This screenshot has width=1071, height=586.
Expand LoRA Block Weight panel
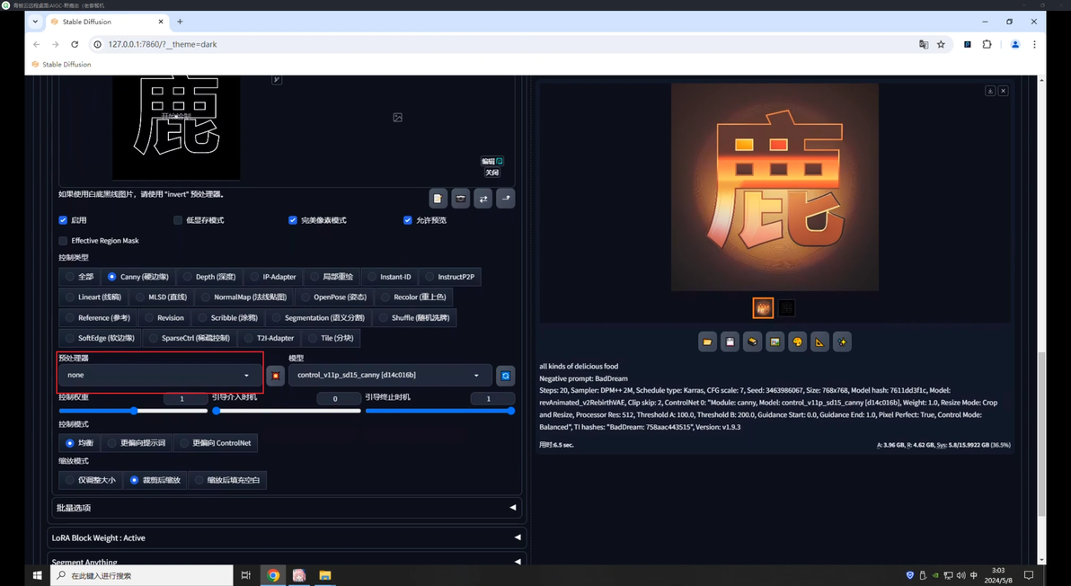[x=285, y=537]
